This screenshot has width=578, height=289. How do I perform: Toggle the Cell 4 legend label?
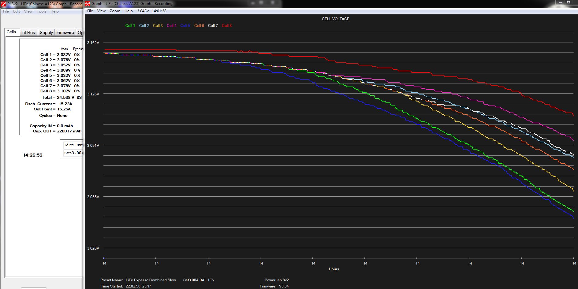171,26
